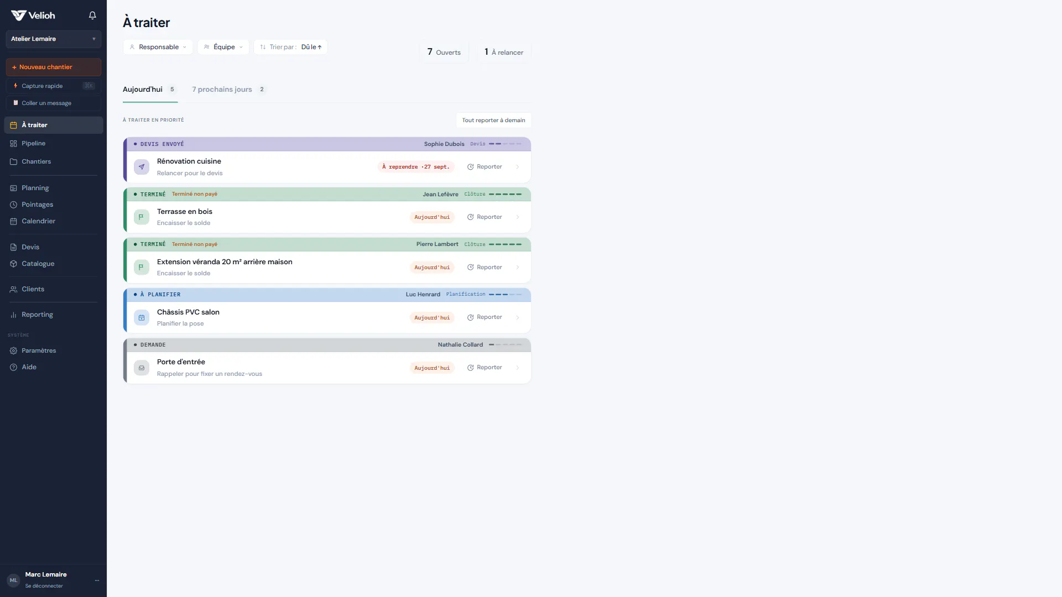Open the Équipe filter dropdown
The width and height of the screenshot is (1062, 597).
tap(223, 47)
